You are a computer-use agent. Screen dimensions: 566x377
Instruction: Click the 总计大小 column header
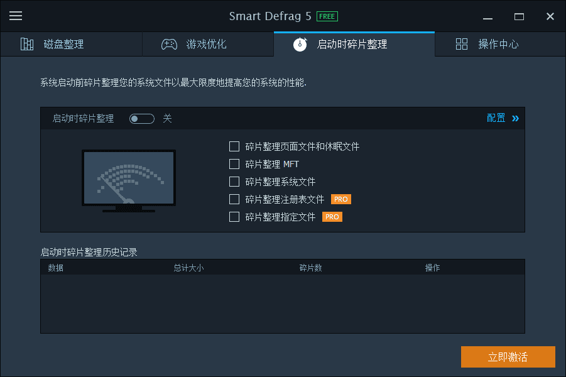coord(188,268)
